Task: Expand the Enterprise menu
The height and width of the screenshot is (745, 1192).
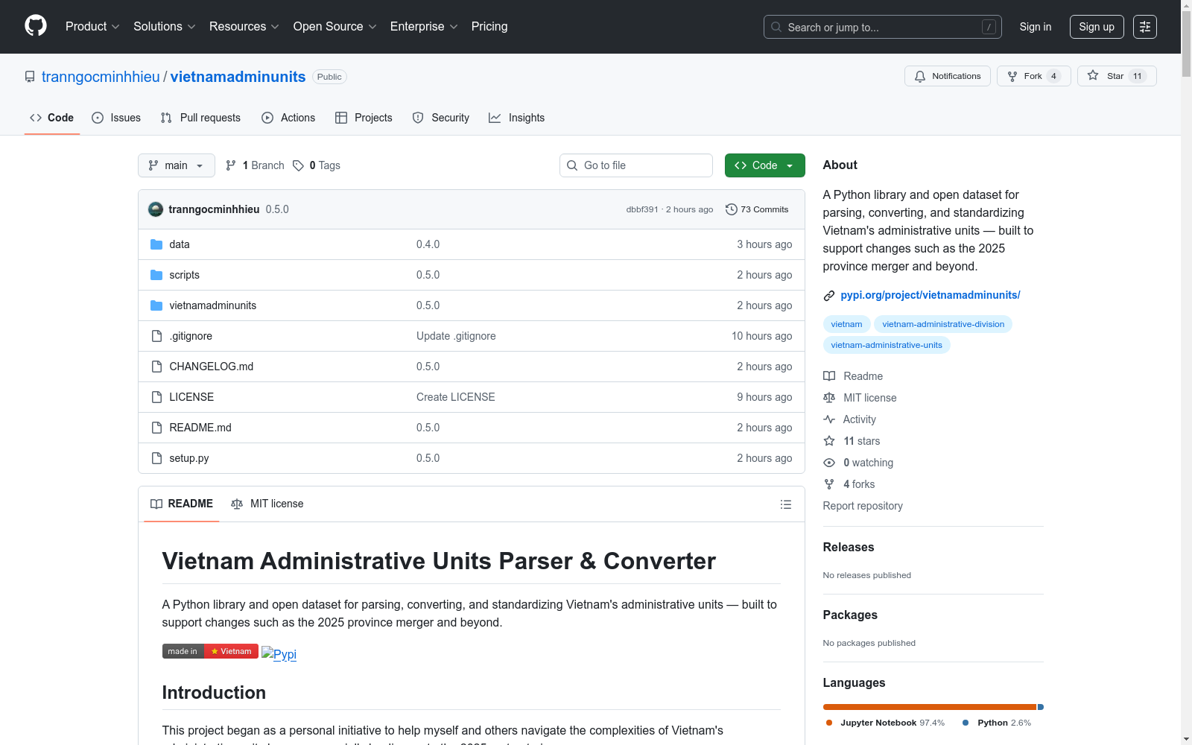Action: click(x=424, y=27)
